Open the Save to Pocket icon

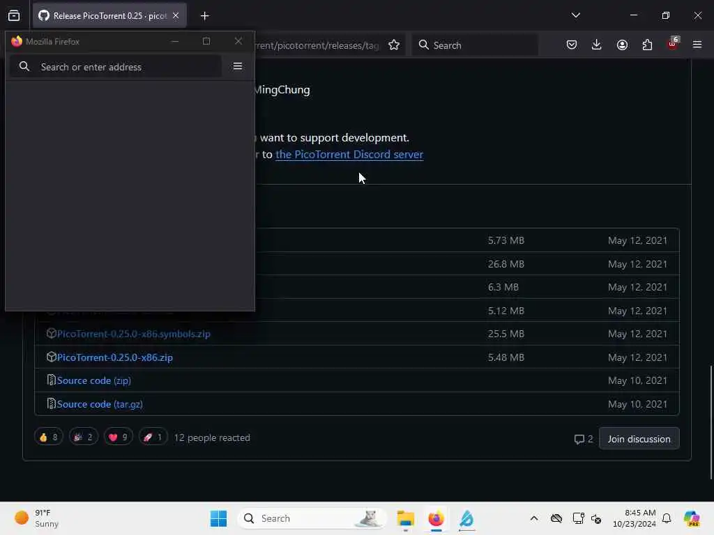pos(572,45)
